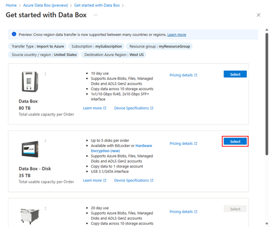This screenshot has width=269, height=227.
Task: Go to Home breadcrumb
Action: (11, 5)
